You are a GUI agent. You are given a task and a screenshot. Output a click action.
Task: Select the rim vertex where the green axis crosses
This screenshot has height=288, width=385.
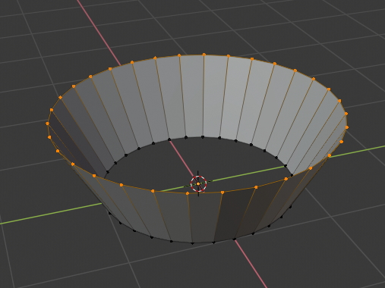(x=330, y=155)
